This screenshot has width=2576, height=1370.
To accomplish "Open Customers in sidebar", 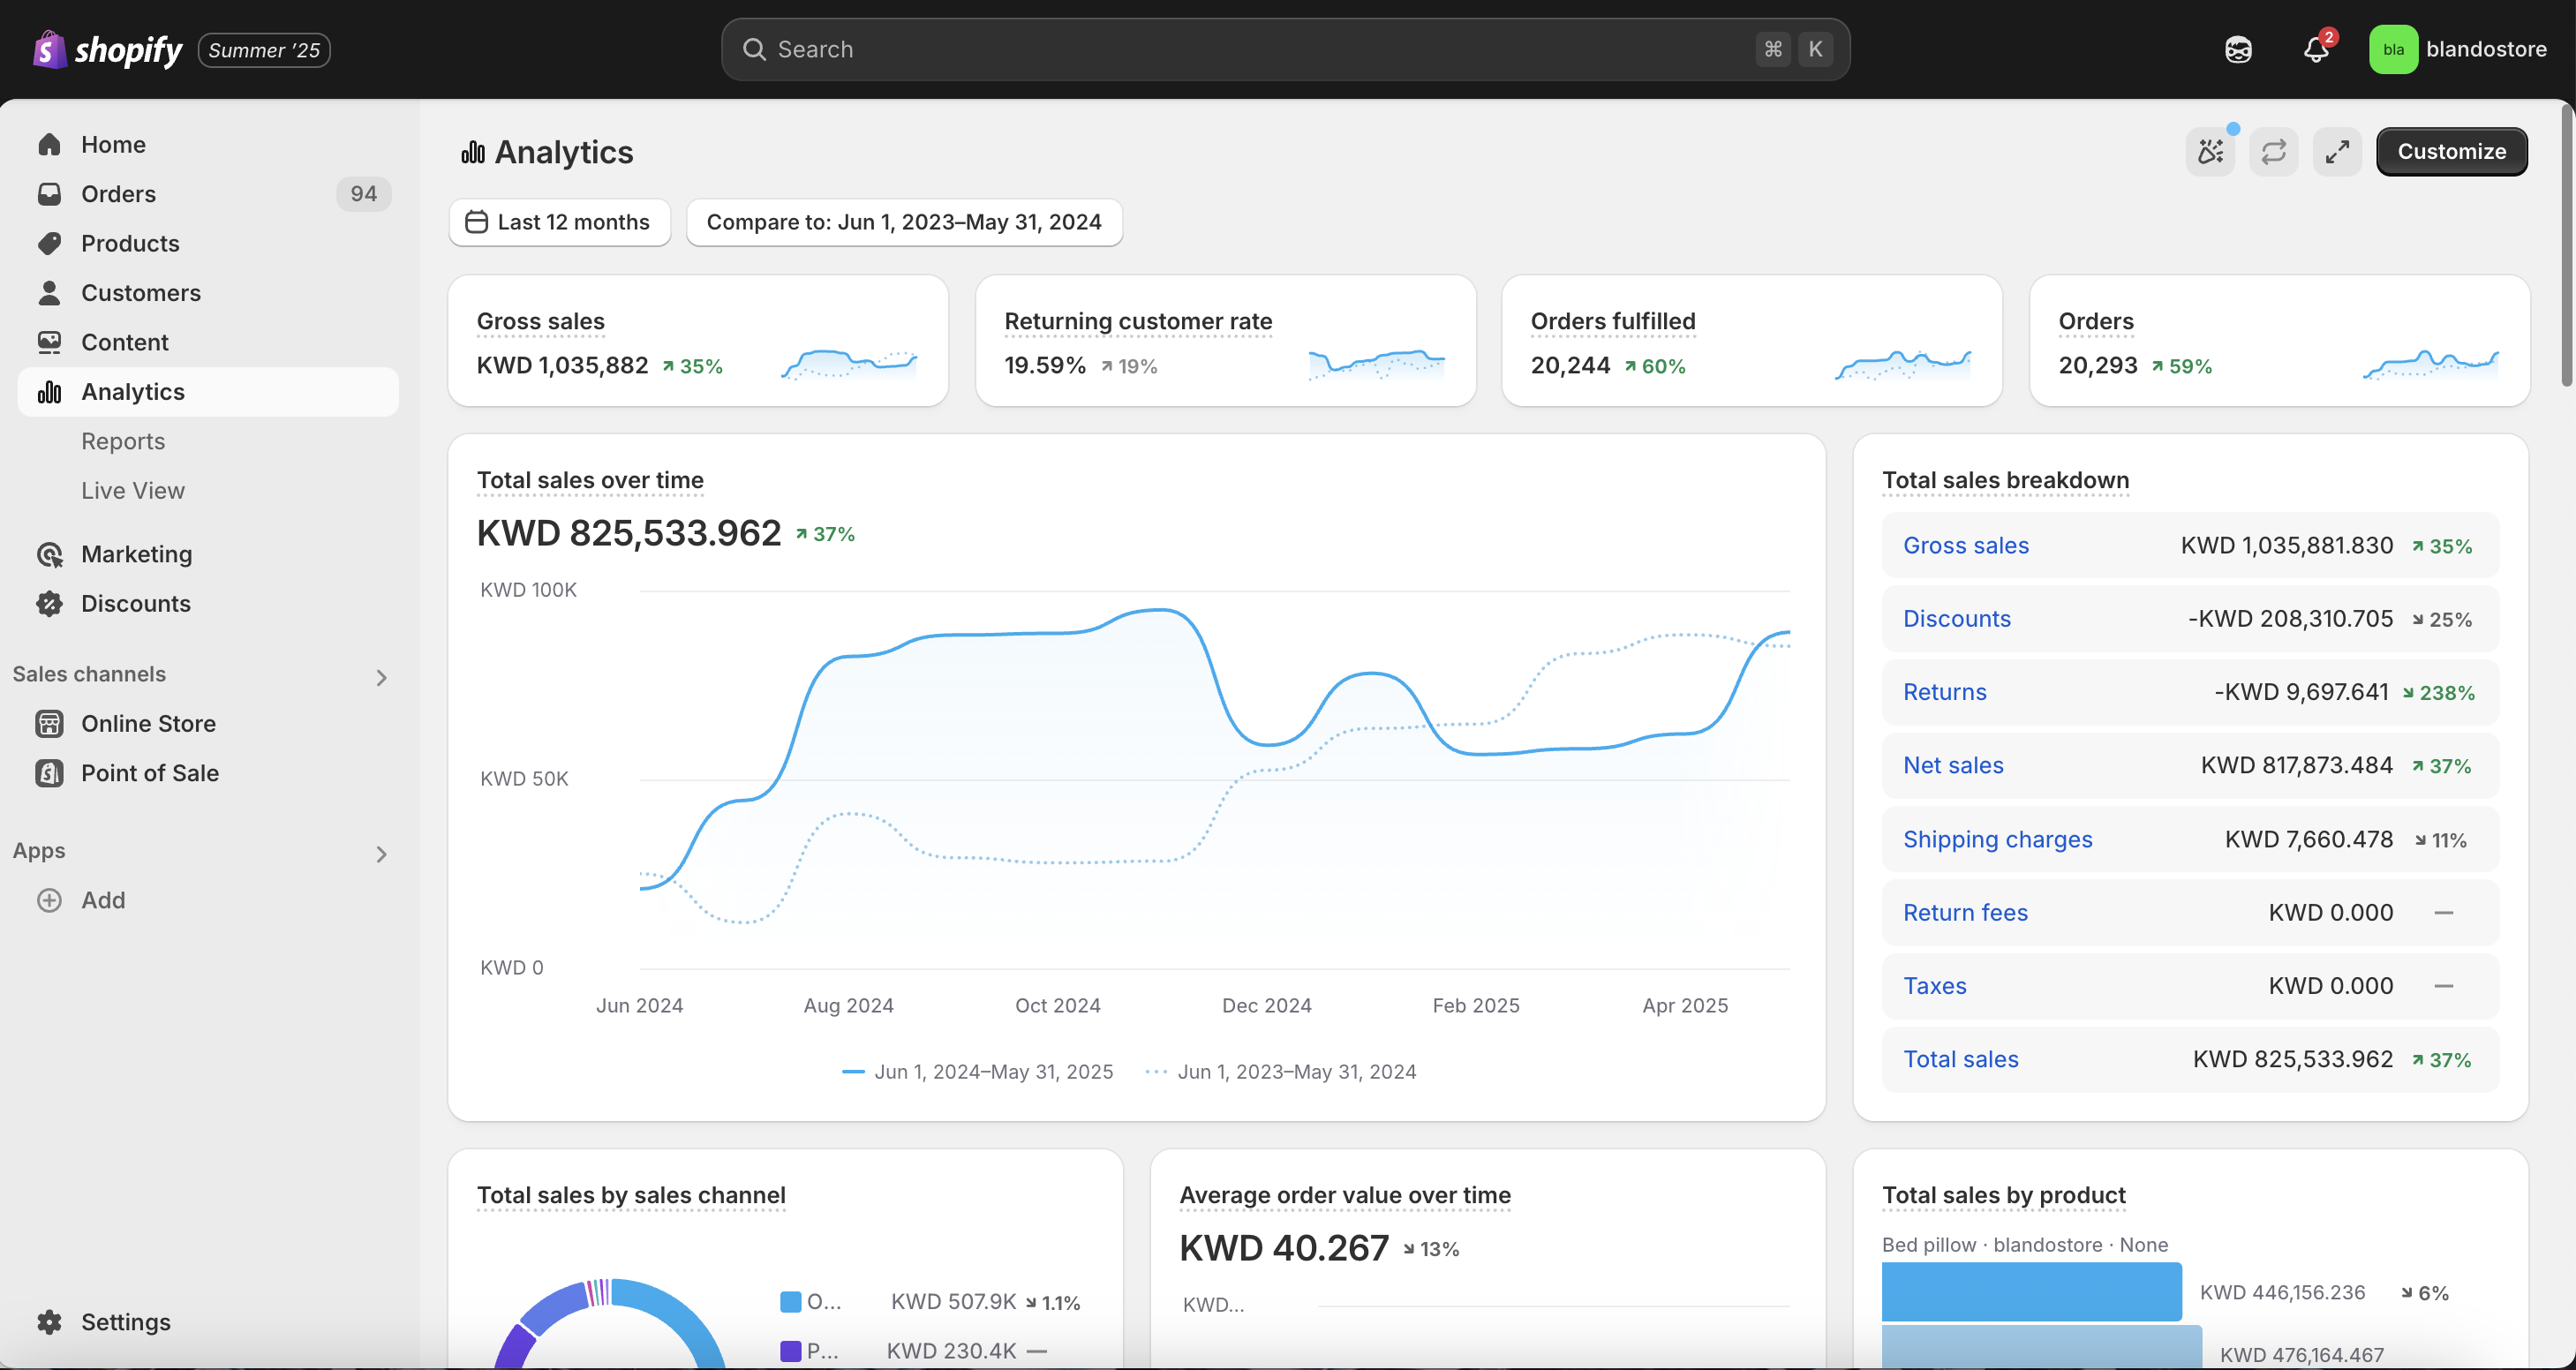I will [x=208, y=293].
